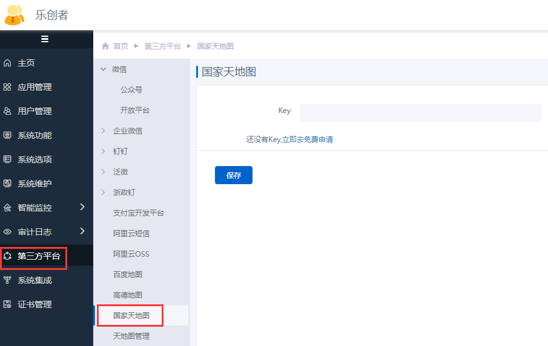Expand the 钉钉 tree node
Image resolution: width=548 pixels, height=346 pixels.
coord(103,152)
